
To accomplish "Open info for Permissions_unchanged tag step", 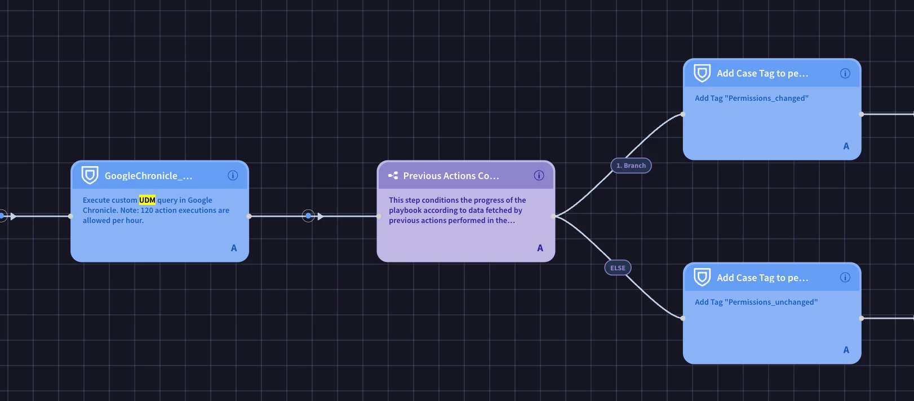I will (845, 277).
